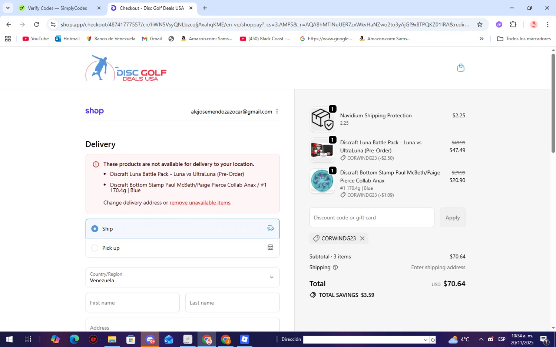Show hidden system tray icons

[481, 339]
